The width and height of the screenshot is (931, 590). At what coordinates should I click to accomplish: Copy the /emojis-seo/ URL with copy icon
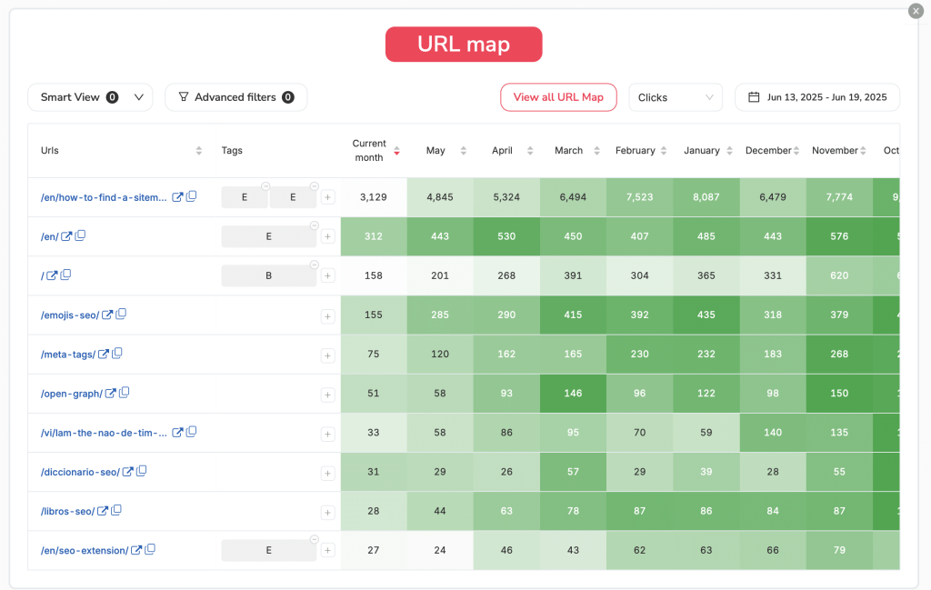[x=121, y=315]
